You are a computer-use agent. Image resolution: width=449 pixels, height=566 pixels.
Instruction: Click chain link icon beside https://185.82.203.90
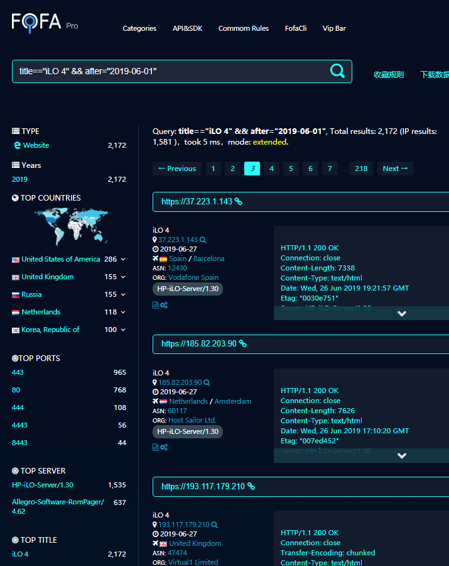243,344
